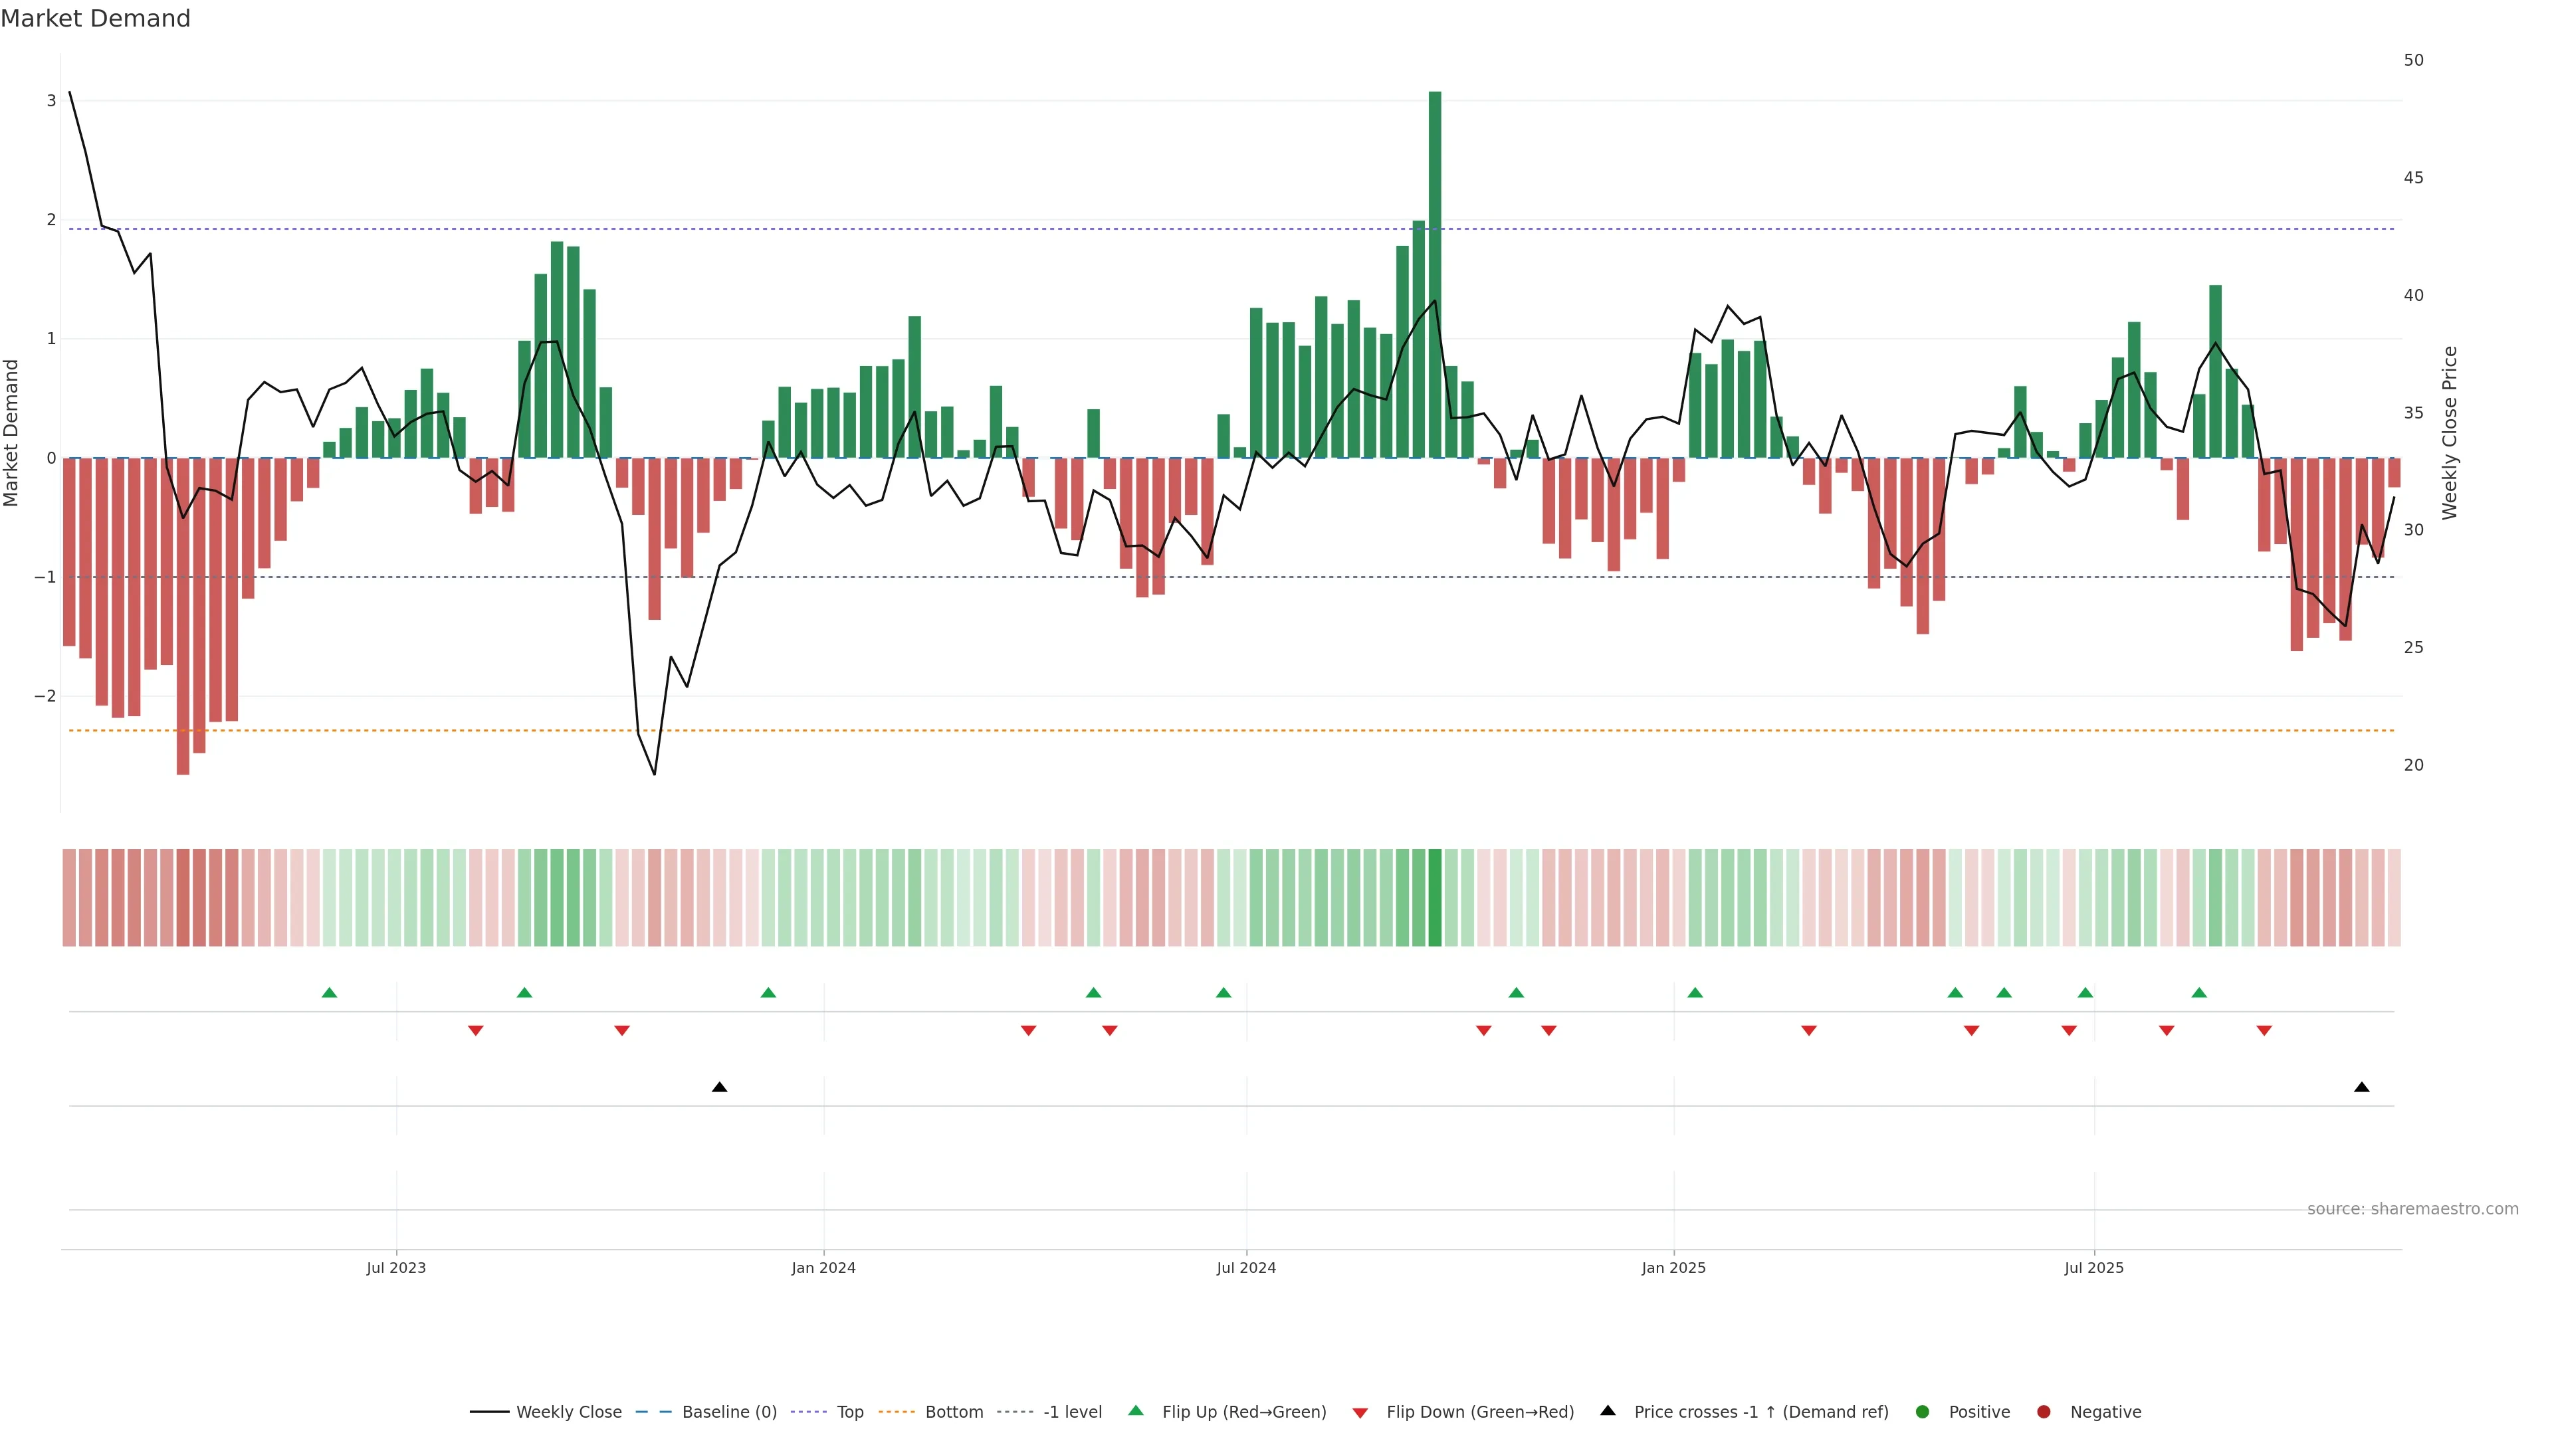Click the darkest green heatmap strip cell

click(x=1435, y=898)
